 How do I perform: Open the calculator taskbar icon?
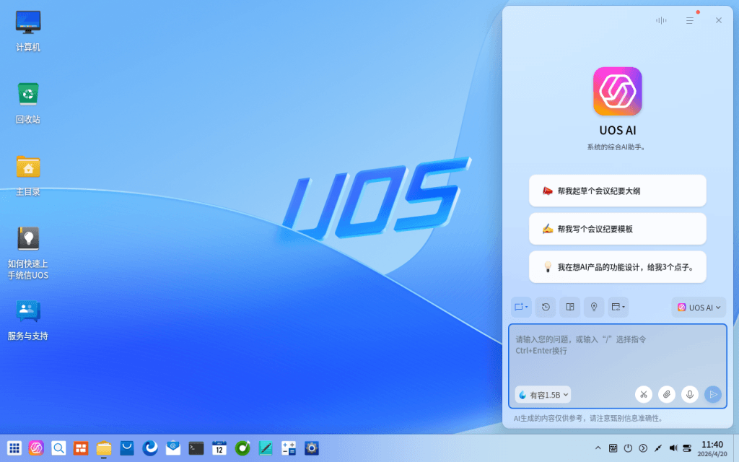click(289, 448)
